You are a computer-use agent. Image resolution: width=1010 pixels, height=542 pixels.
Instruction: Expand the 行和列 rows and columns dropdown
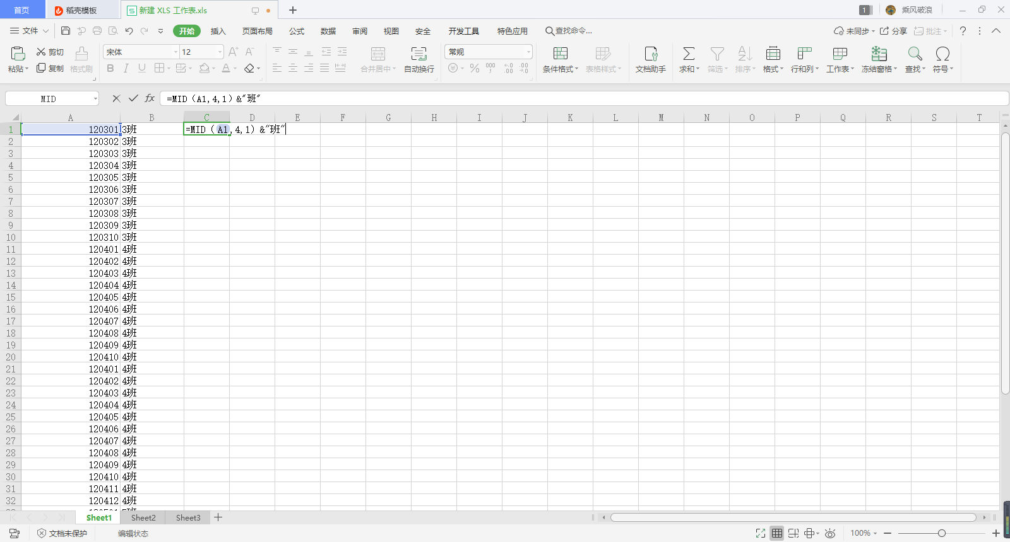817,69
